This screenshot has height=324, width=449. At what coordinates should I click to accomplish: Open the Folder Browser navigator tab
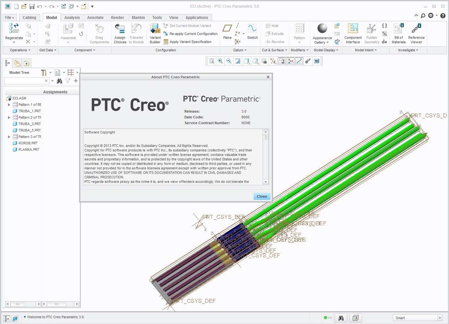17,63
